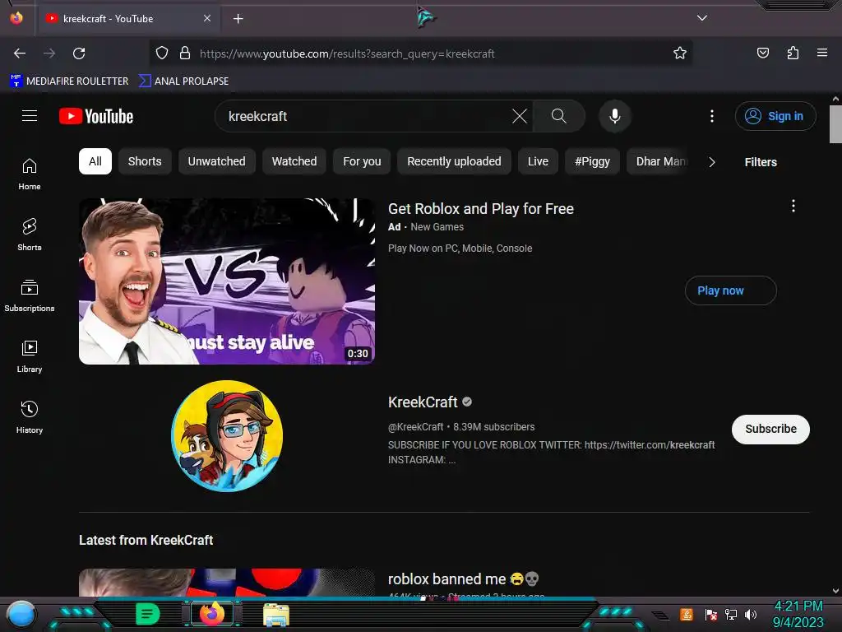Open the YouTube guide hamburger menu

coord(30,116)
